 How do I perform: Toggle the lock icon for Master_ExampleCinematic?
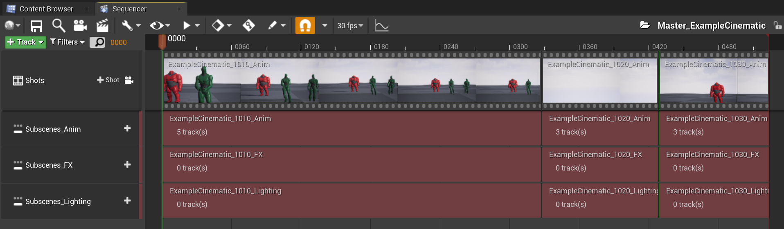tap(777, 25)
